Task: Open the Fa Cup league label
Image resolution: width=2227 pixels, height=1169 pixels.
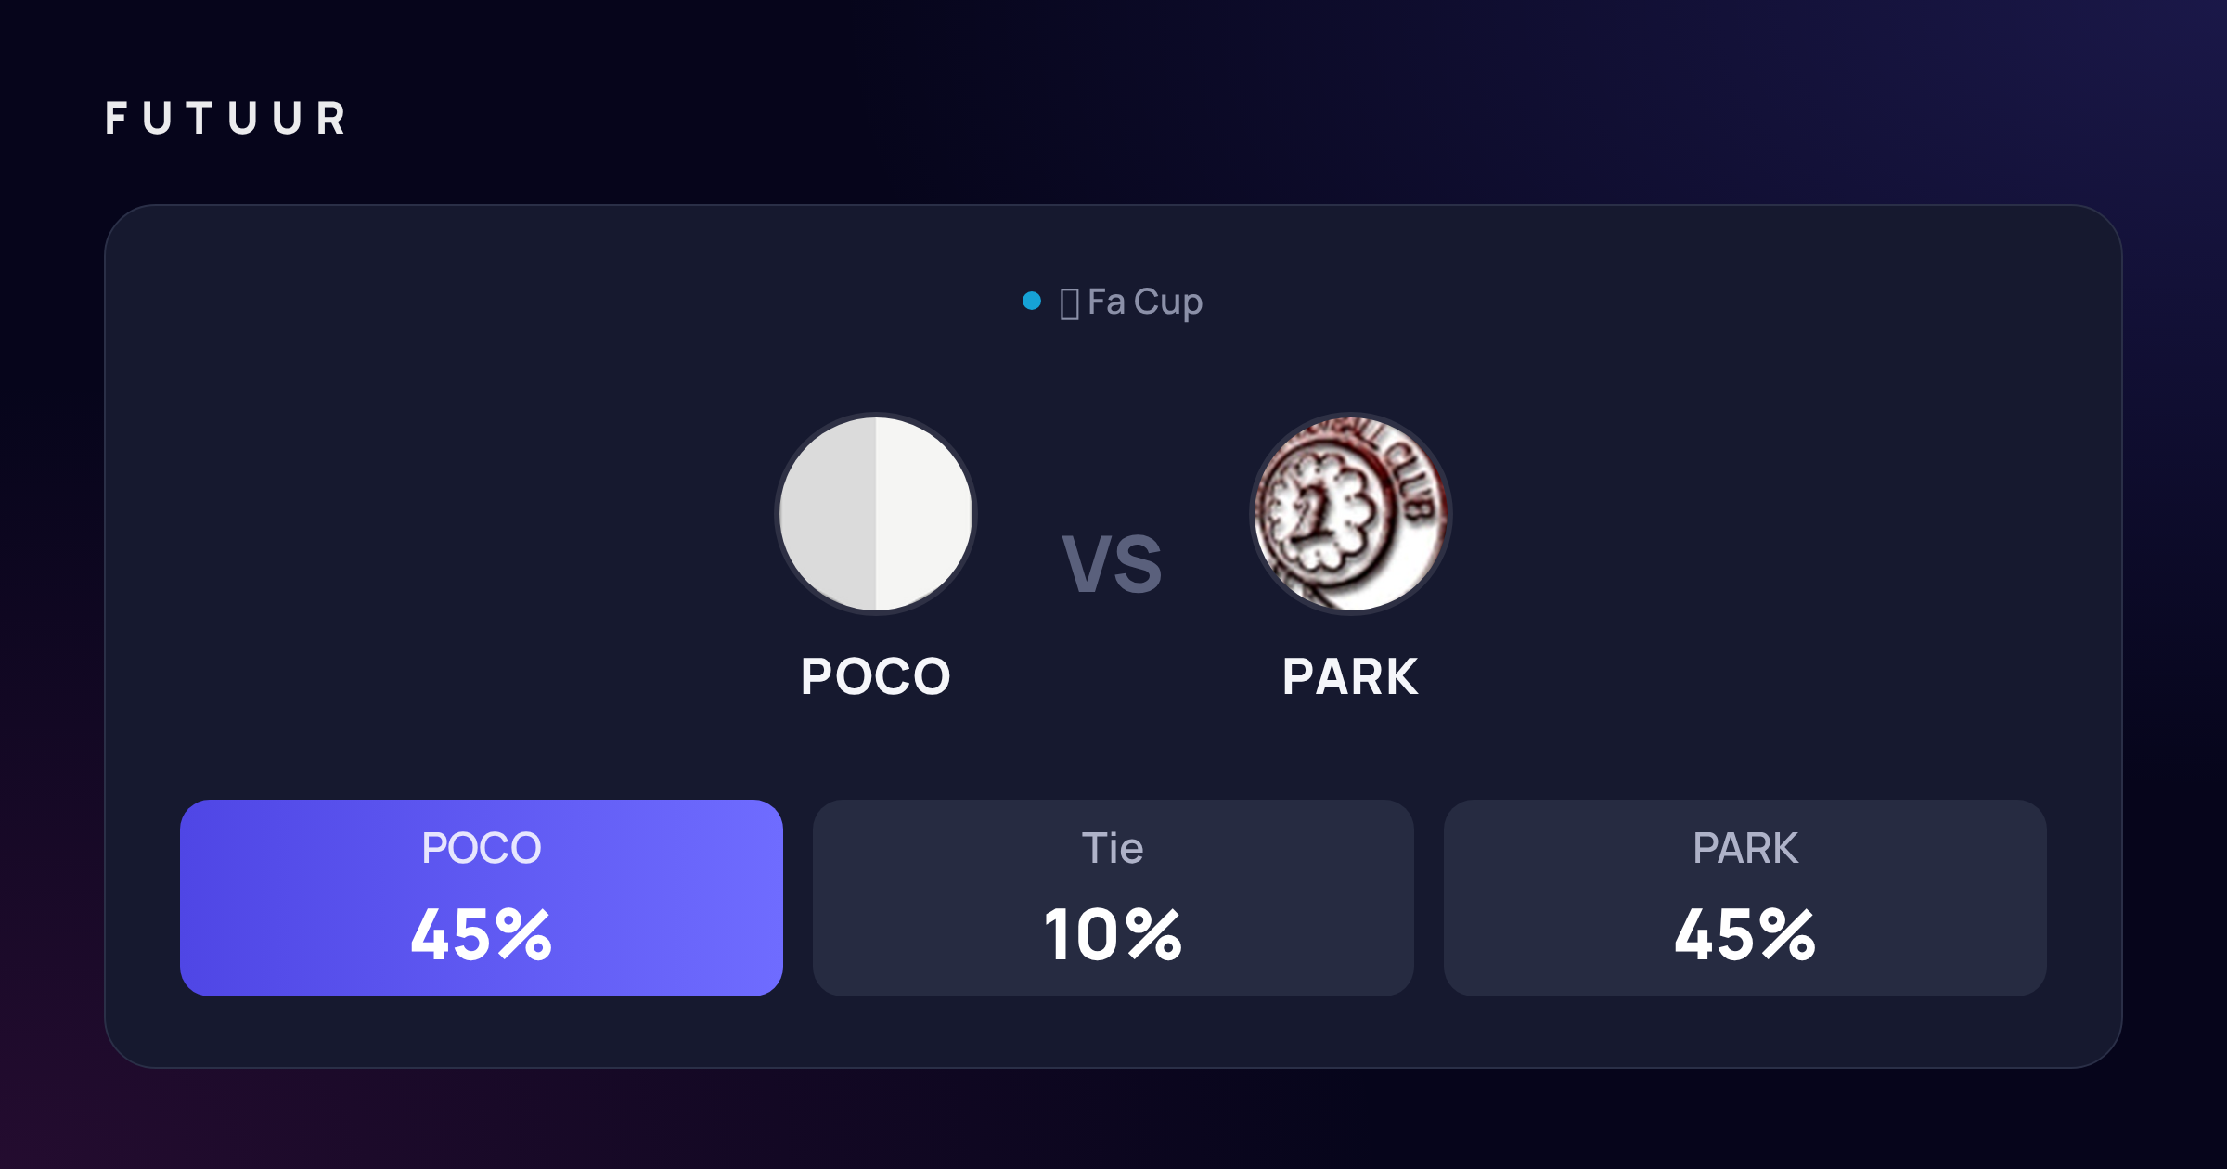Action: point(1144,302)
